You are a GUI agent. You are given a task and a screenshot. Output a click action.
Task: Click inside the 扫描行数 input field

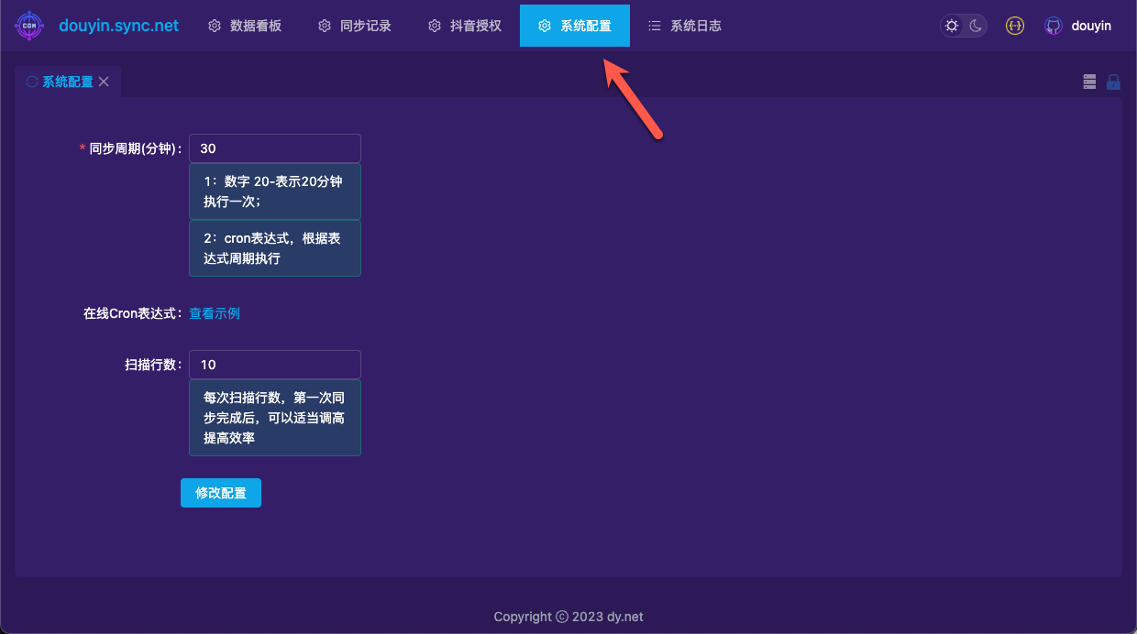[274, 364]
